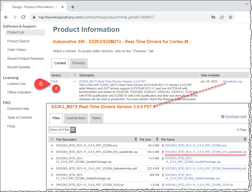Click download arrow icon for D2306.exe
Viewport: 252px width, 192px height.
click(x=163, y=145)
